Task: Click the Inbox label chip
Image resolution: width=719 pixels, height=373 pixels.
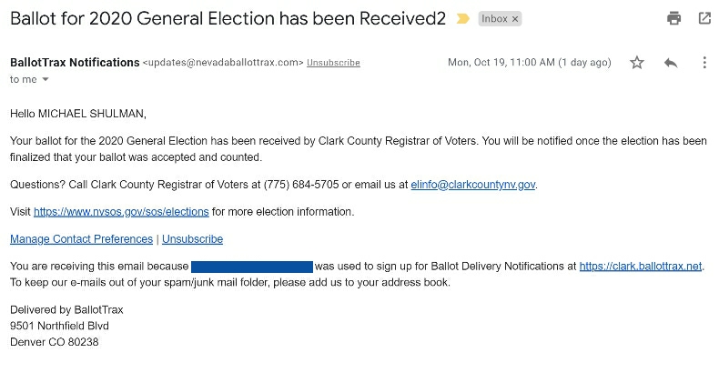Action: [x=494, y=19]
